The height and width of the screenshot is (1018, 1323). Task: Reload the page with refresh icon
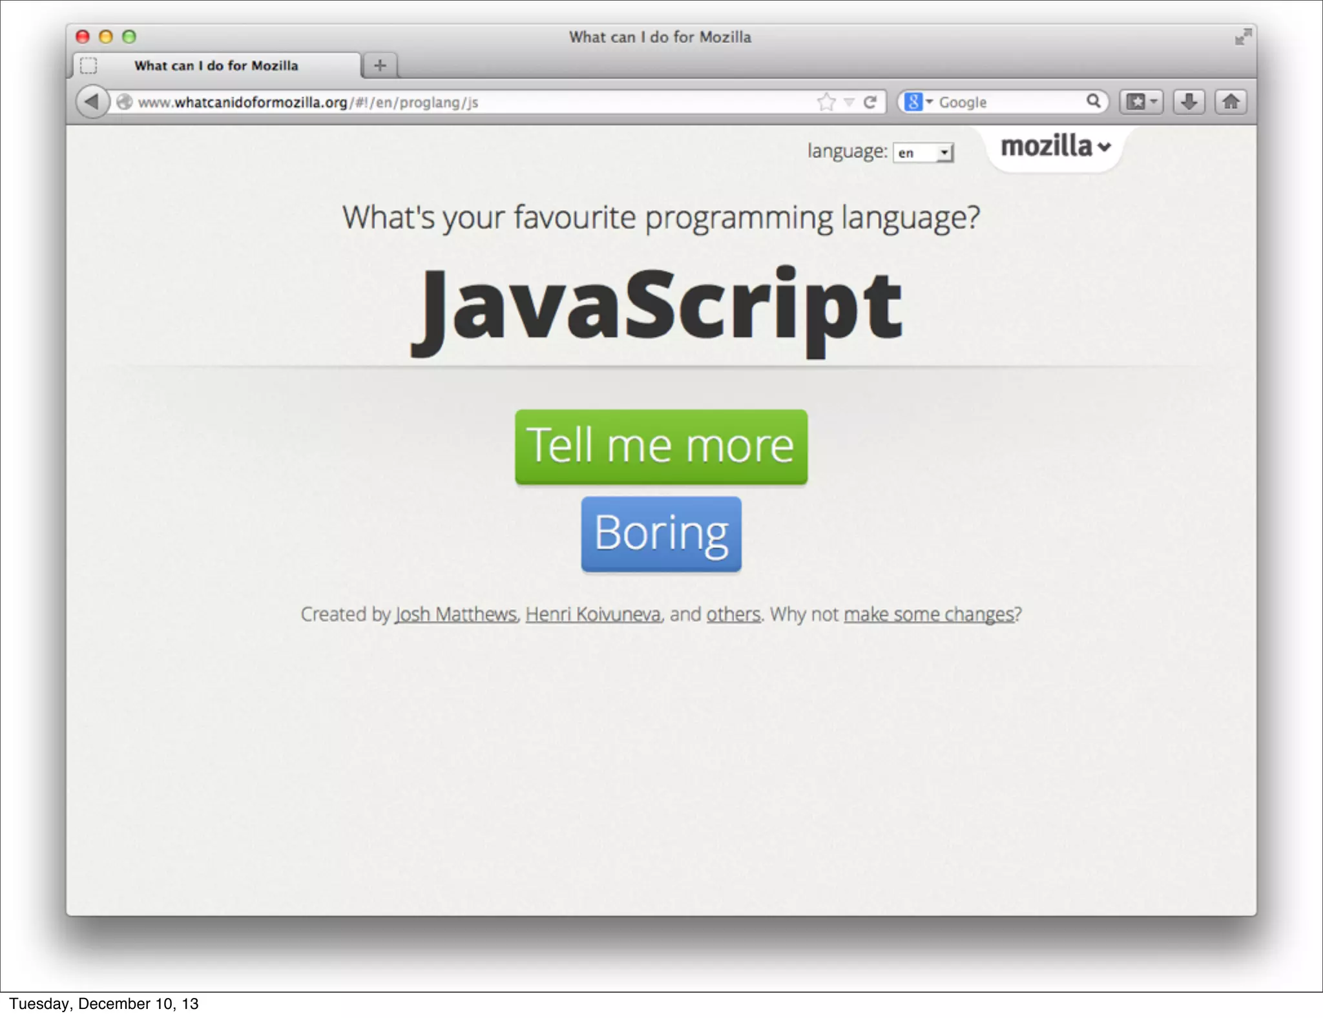pos(870,101)
